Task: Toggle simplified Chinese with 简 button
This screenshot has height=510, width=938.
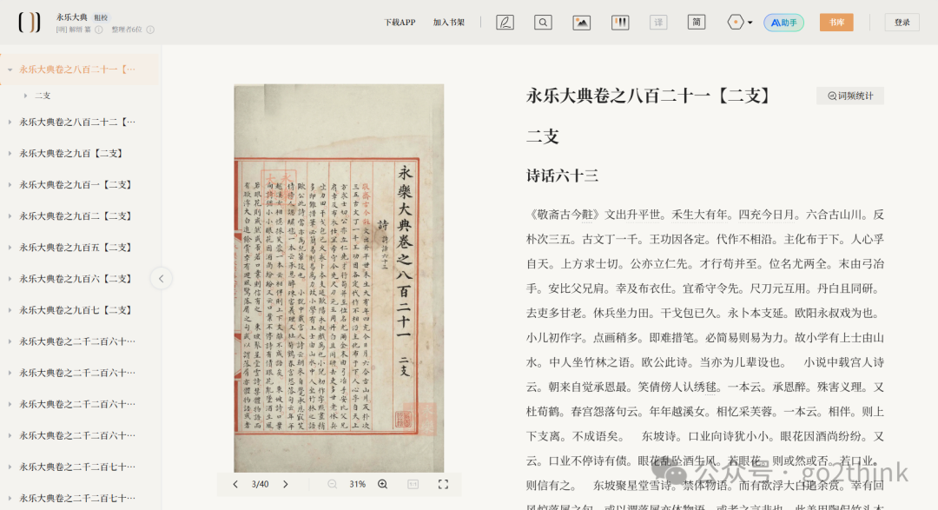Action: pos(697,23)
